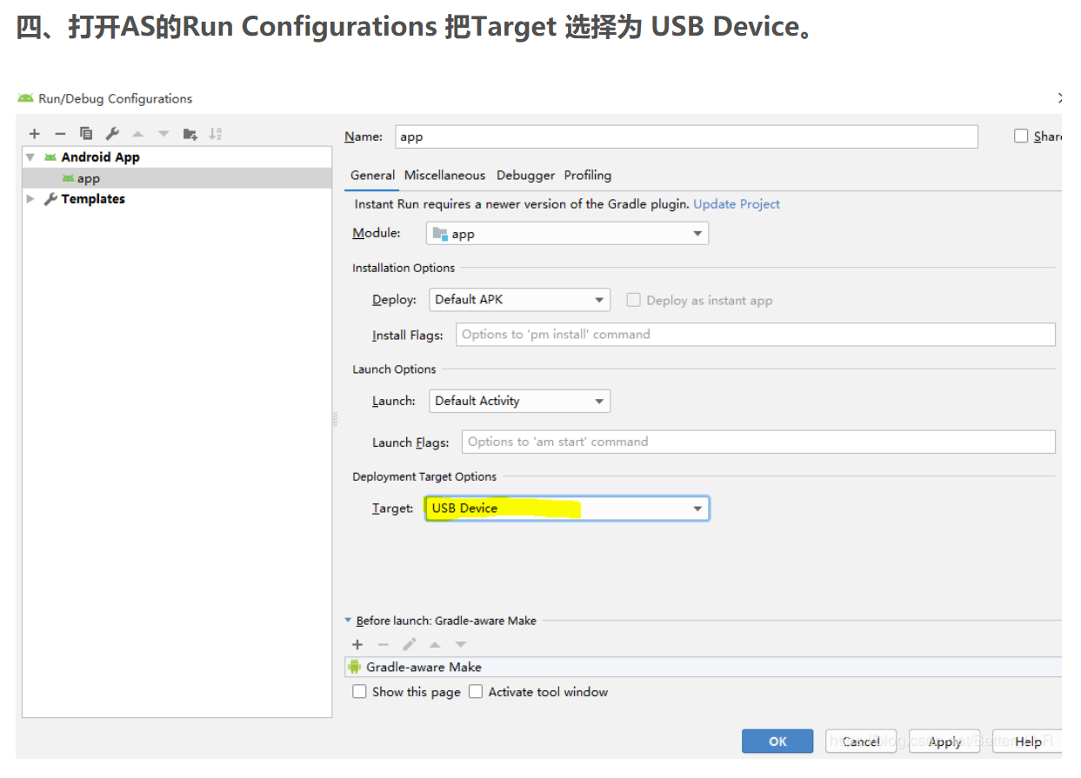Image resolution: width=1081 pixels, height=778 pixels.
Task: Click the OK button
Action: [x=777, y=741]
